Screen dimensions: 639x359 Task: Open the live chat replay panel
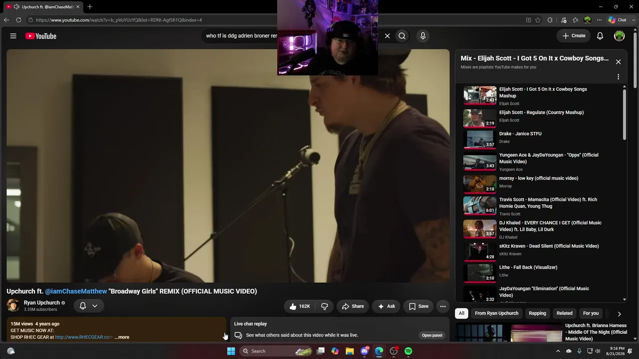click(x=432, y=335)
